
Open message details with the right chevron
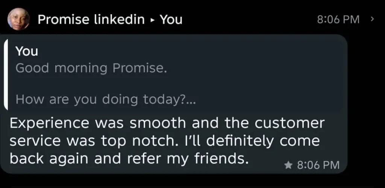[372, 19]
